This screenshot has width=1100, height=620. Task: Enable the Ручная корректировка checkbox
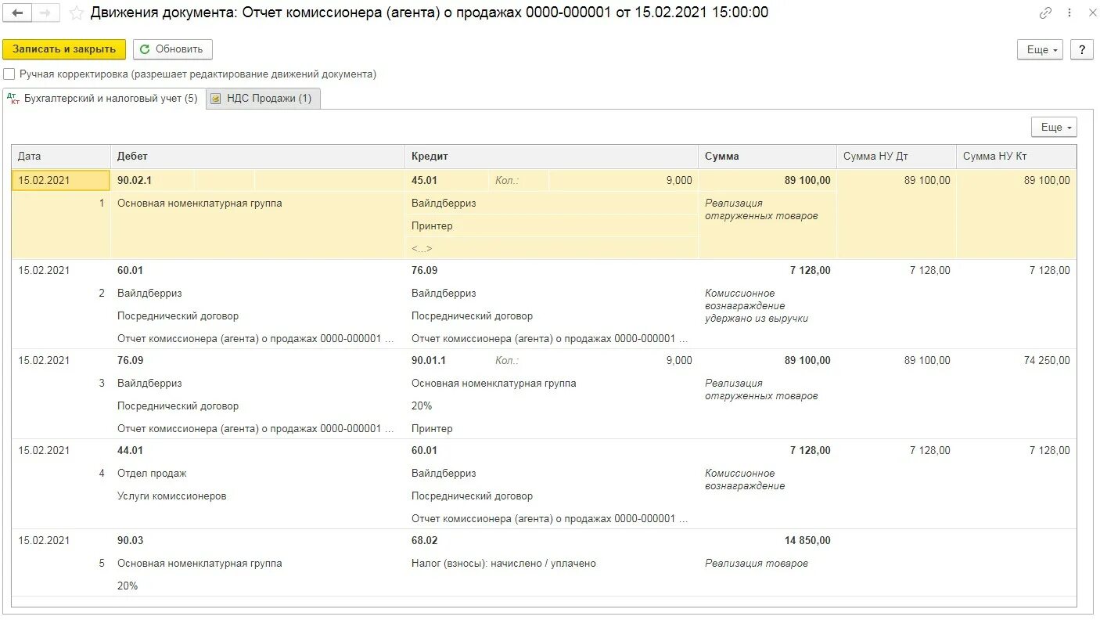click(9, 74)
